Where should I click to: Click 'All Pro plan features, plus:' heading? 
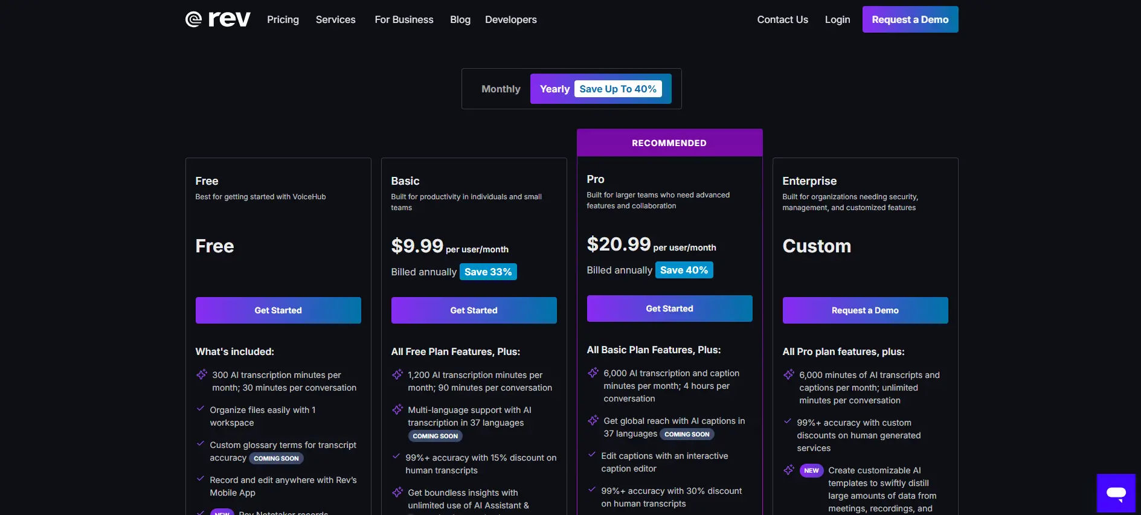coord(844,351)
